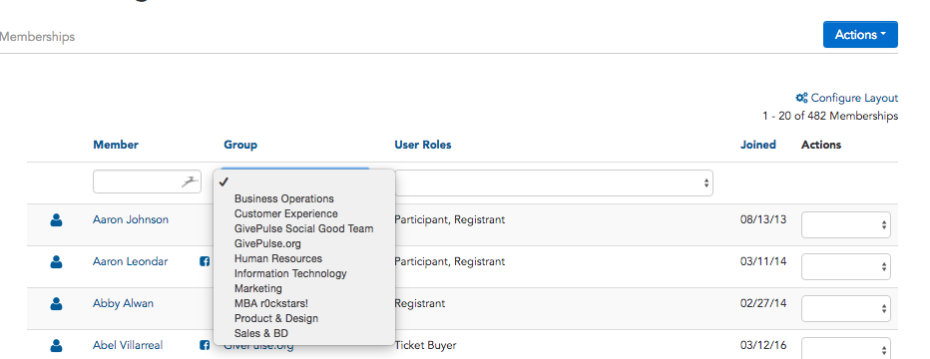Click the user icon beside Abby Alwan
Image resolution: width=930 pixels, height=359 pixels.
click(56, 304)
